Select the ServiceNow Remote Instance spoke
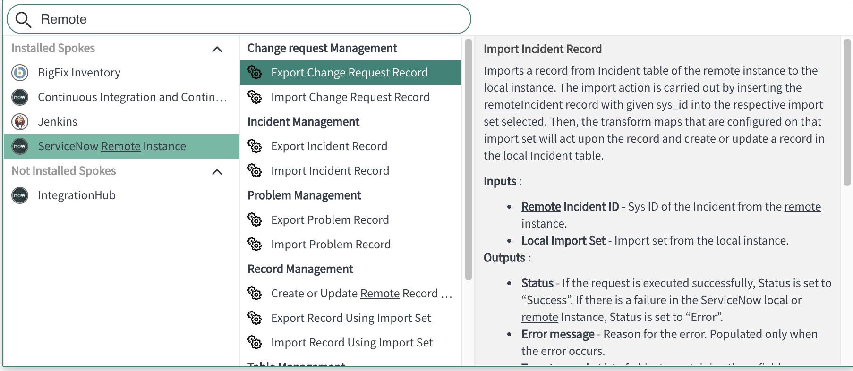 coord(112,146)
